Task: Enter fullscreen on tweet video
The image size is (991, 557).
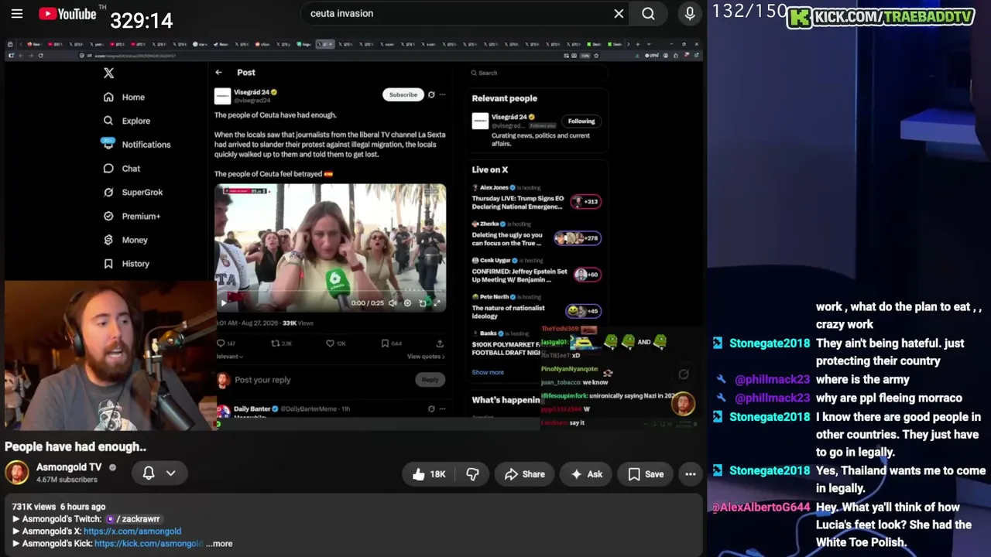Action: click(437, 303)
